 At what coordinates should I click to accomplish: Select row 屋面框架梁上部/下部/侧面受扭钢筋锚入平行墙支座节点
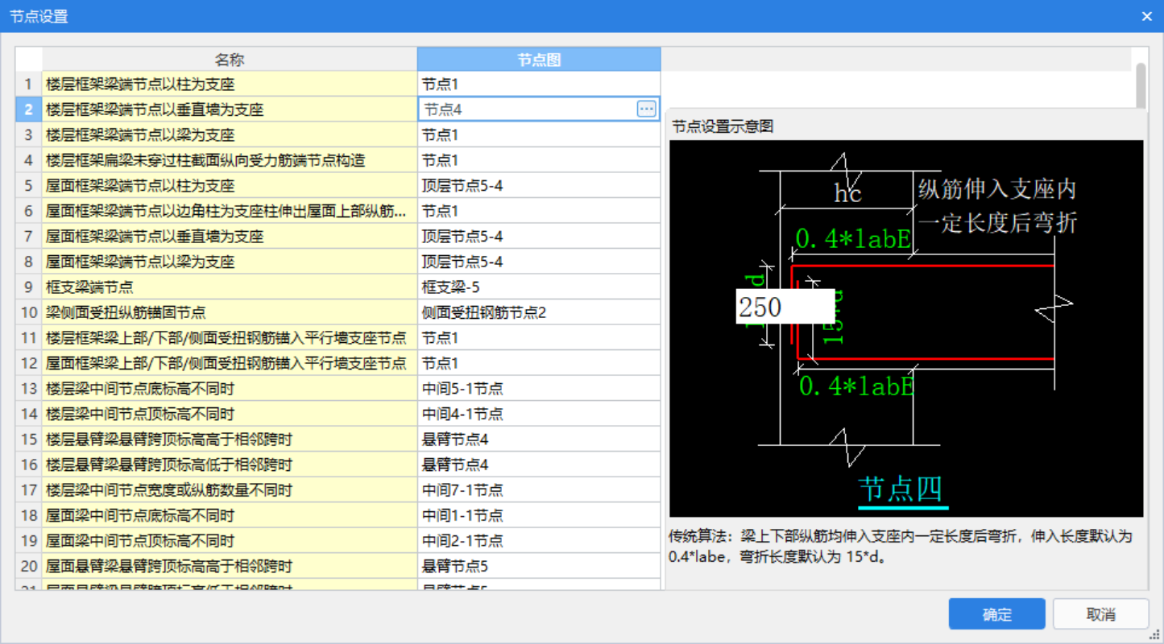point(230,363)
